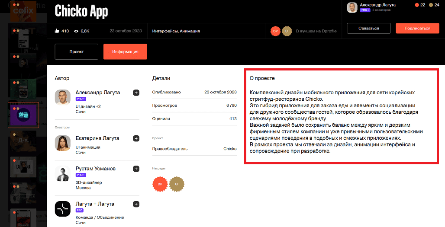Open Александр Лагута's name link under Автор
The width and height of the screenshot is (445, 227).
(x=98, y=93)
